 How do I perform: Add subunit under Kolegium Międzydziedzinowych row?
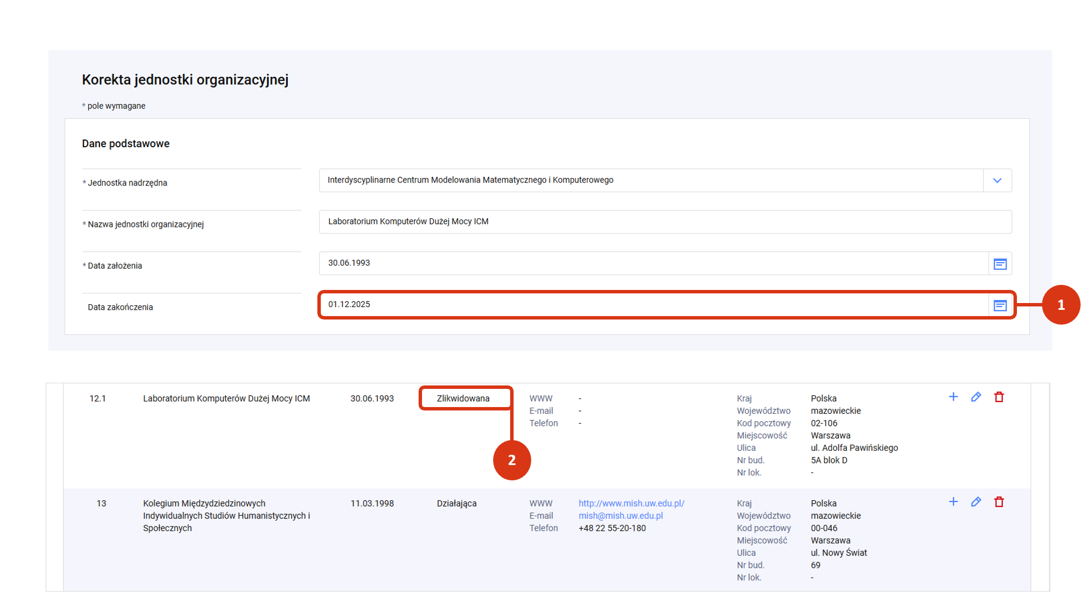click(953, 502)
